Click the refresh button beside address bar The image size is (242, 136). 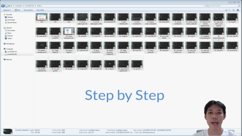click(x=208, y=6)
